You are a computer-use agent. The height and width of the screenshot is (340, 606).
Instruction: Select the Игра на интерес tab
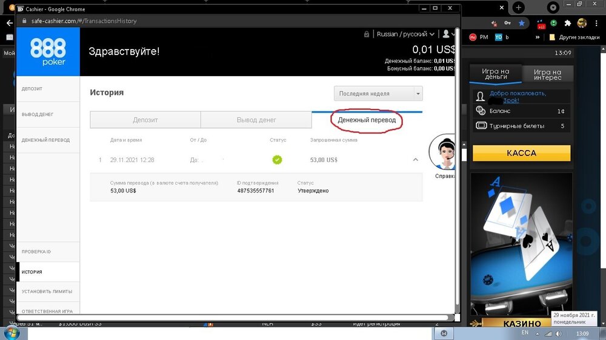point(547,75)
